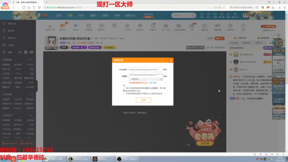Viewport: 288px width, 162px height.
Task: Click the rtmp address text field
Action: coord(146,69)
